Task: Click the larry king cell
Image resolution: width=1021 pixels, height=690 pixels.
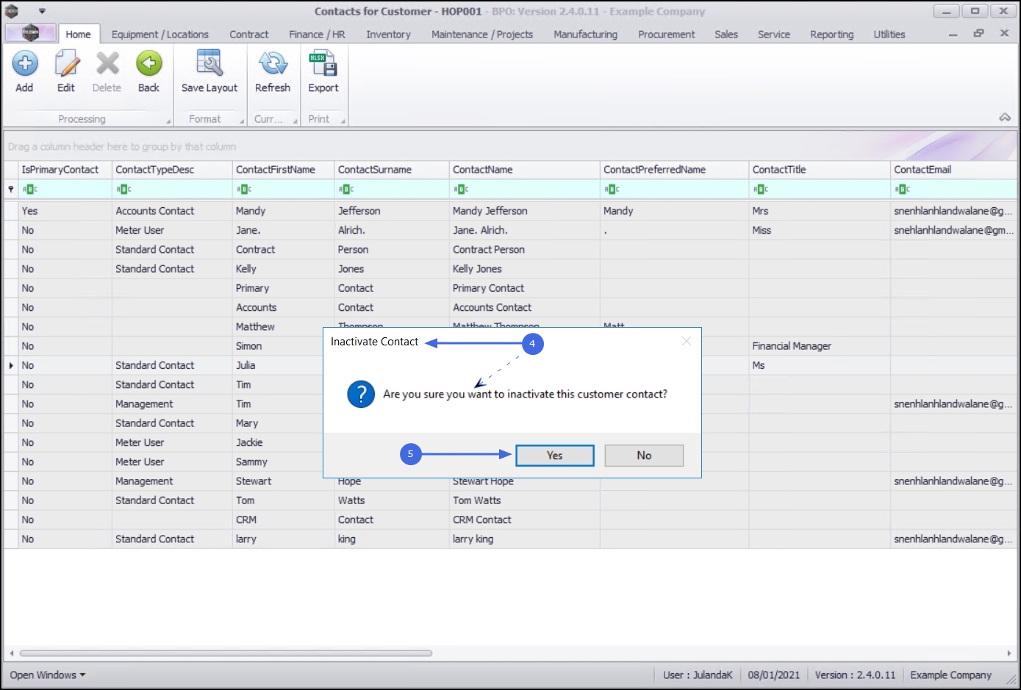Action: pos(525,539)
